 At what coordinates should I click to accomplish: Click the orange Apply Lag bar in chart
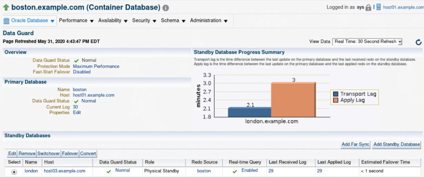293,99
